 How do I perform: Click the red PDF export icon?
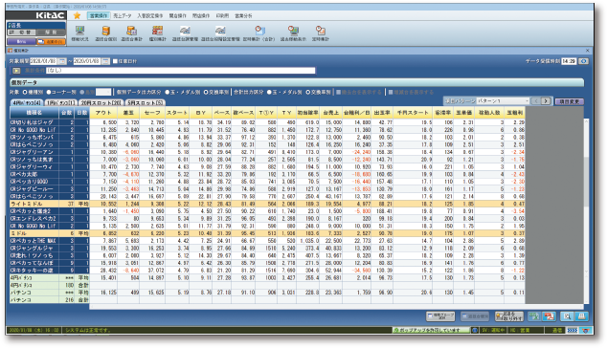tap(549, 316)
